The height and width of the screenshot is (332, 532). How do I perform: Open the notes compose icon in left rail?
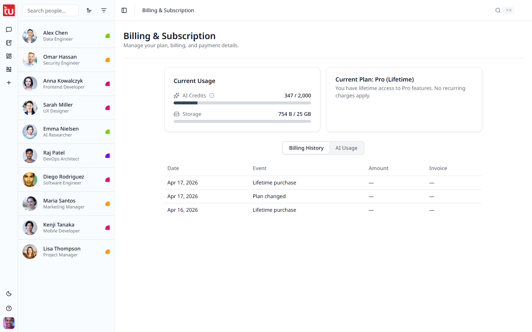tap(9, 43)
